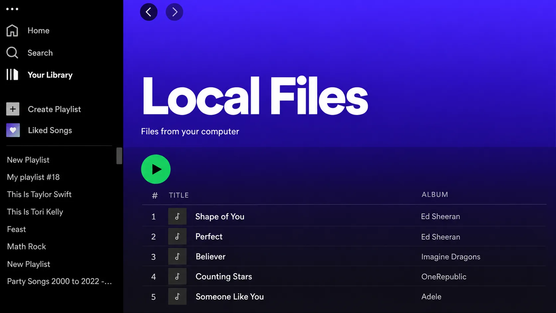This screenshot has height=313, width=556.
Task: Click music note icon for Someone Like You
Action: point(177,296)
